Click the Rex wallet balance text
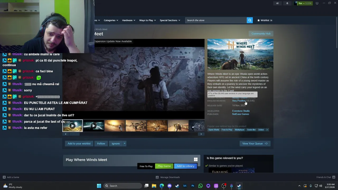The image size is (338, 190). (308, 3)
